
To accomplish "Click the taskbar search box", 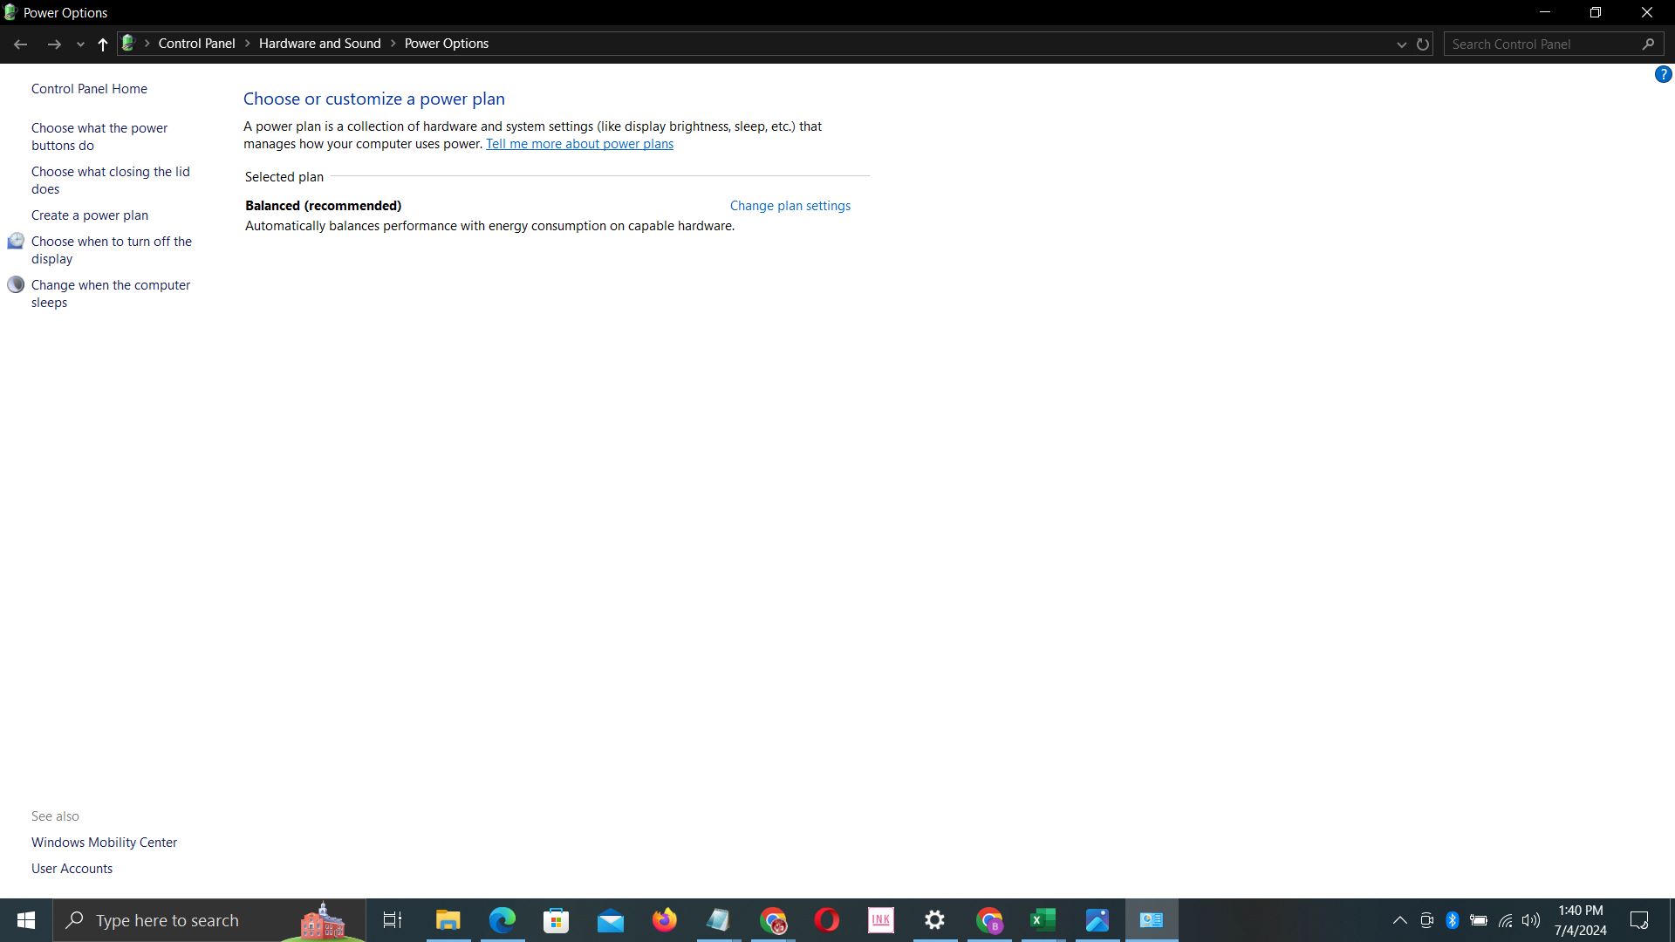I will (209, 920).
